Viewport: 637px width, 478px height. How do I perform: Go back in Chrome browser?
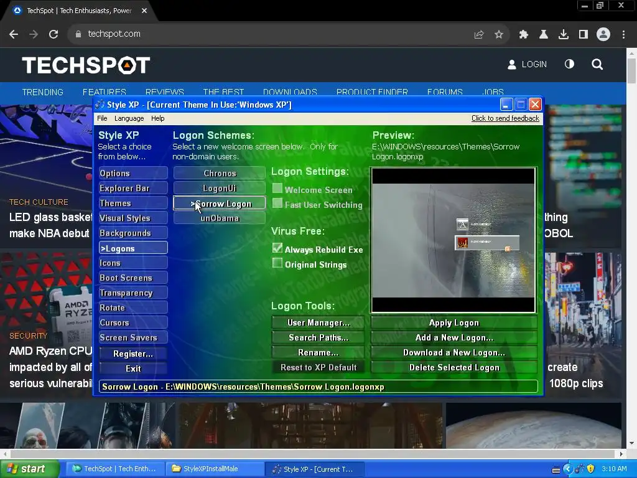click(14, 34)
